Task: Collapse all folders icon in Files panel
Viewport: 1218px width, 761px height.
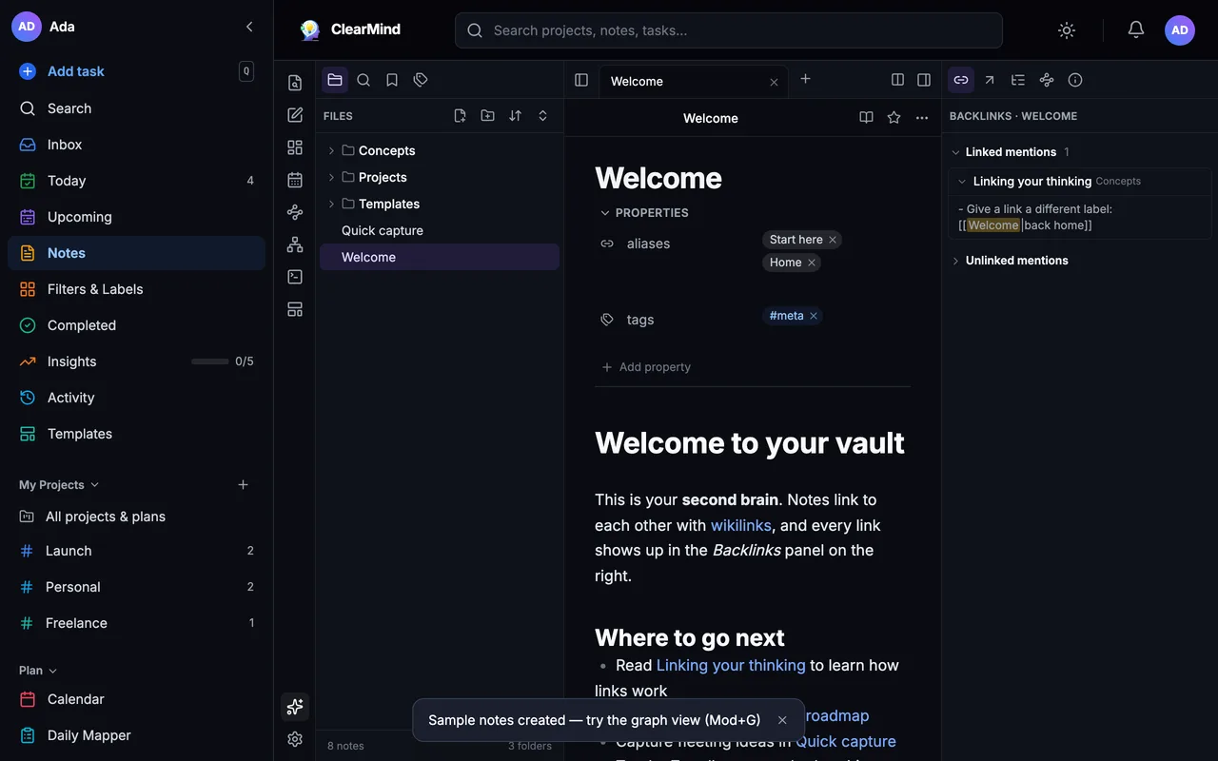Action: [x=542, y=116]
